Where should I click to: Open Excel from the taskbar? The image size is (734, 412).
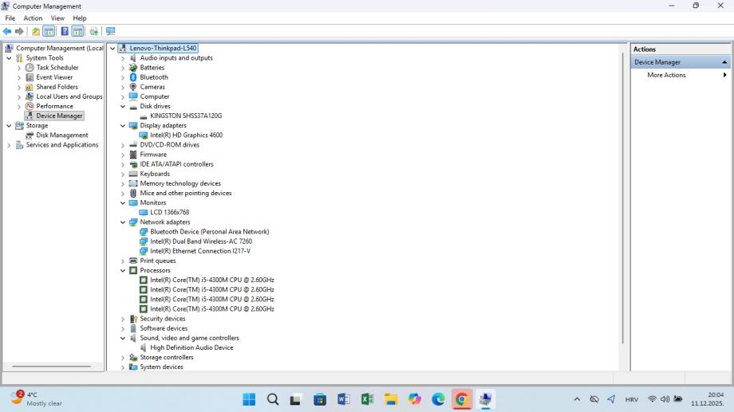click(367, 399)
